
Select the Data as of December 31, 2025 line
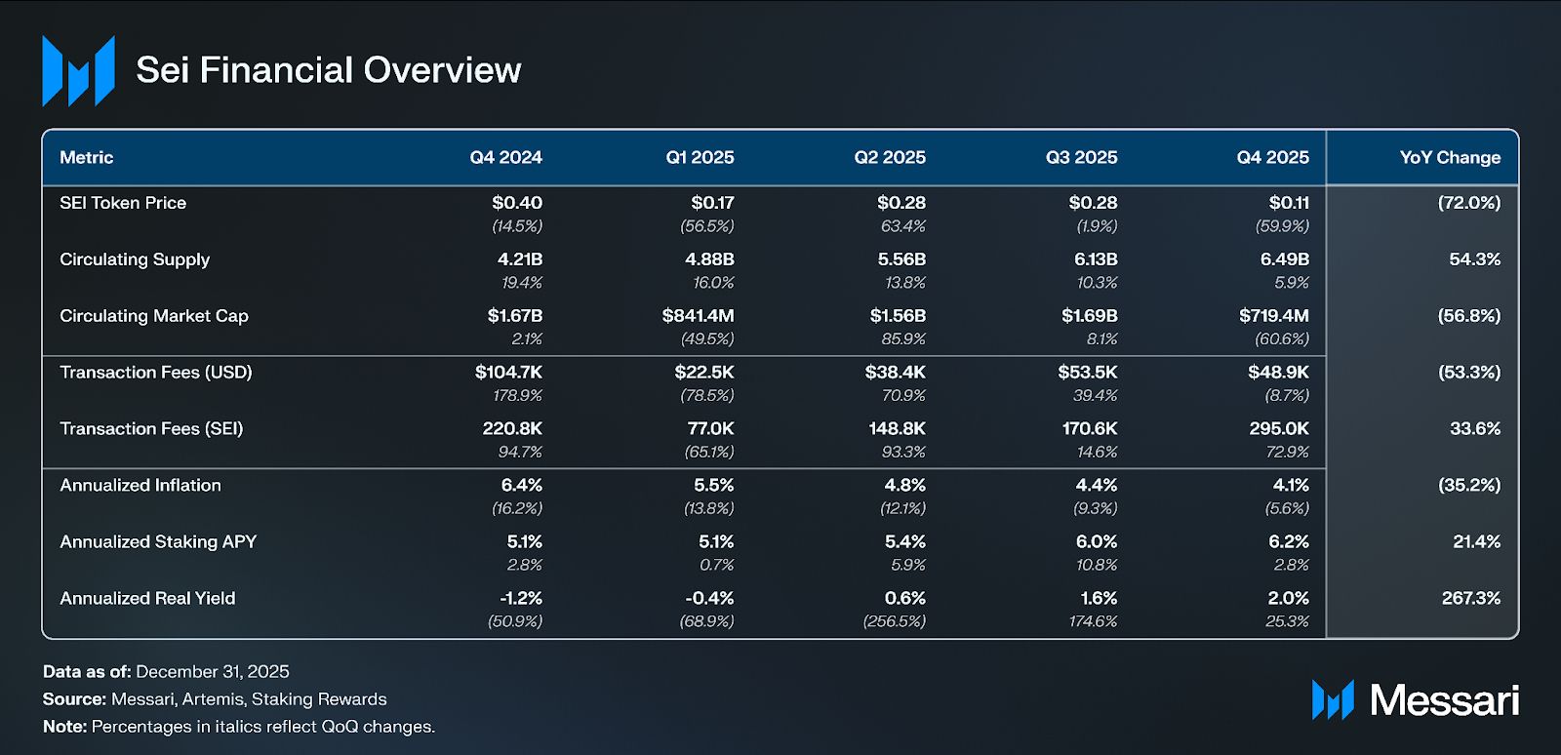[166, 671]
